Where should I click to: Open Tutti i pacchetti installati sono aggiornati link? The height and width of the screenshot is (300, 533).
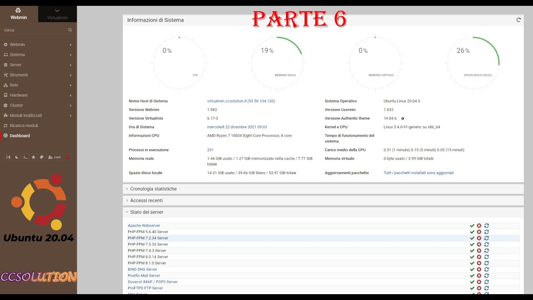[418, 173]
